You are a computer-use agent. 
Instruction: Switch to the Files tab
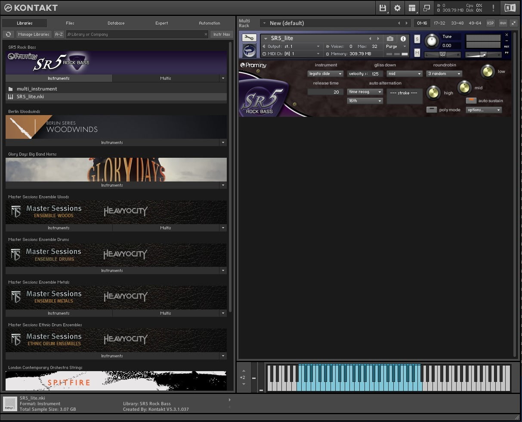pyautogui.click(x=70, y=23)
